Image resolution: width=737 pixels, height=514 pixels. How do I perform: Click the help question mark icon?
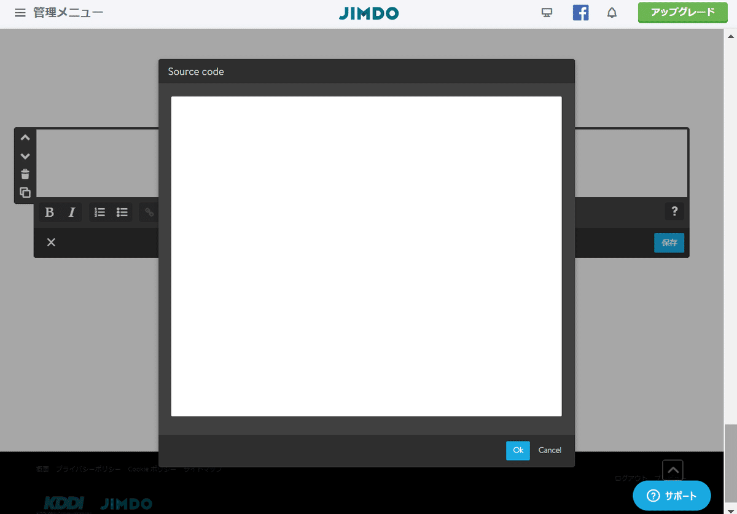coord(674,211)
